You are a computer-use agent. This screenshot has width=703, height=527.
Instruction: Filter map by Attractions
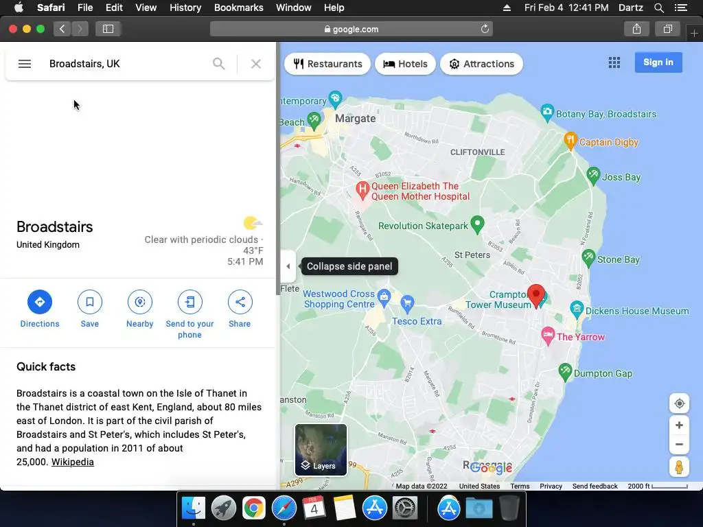(x=481, y=64)
